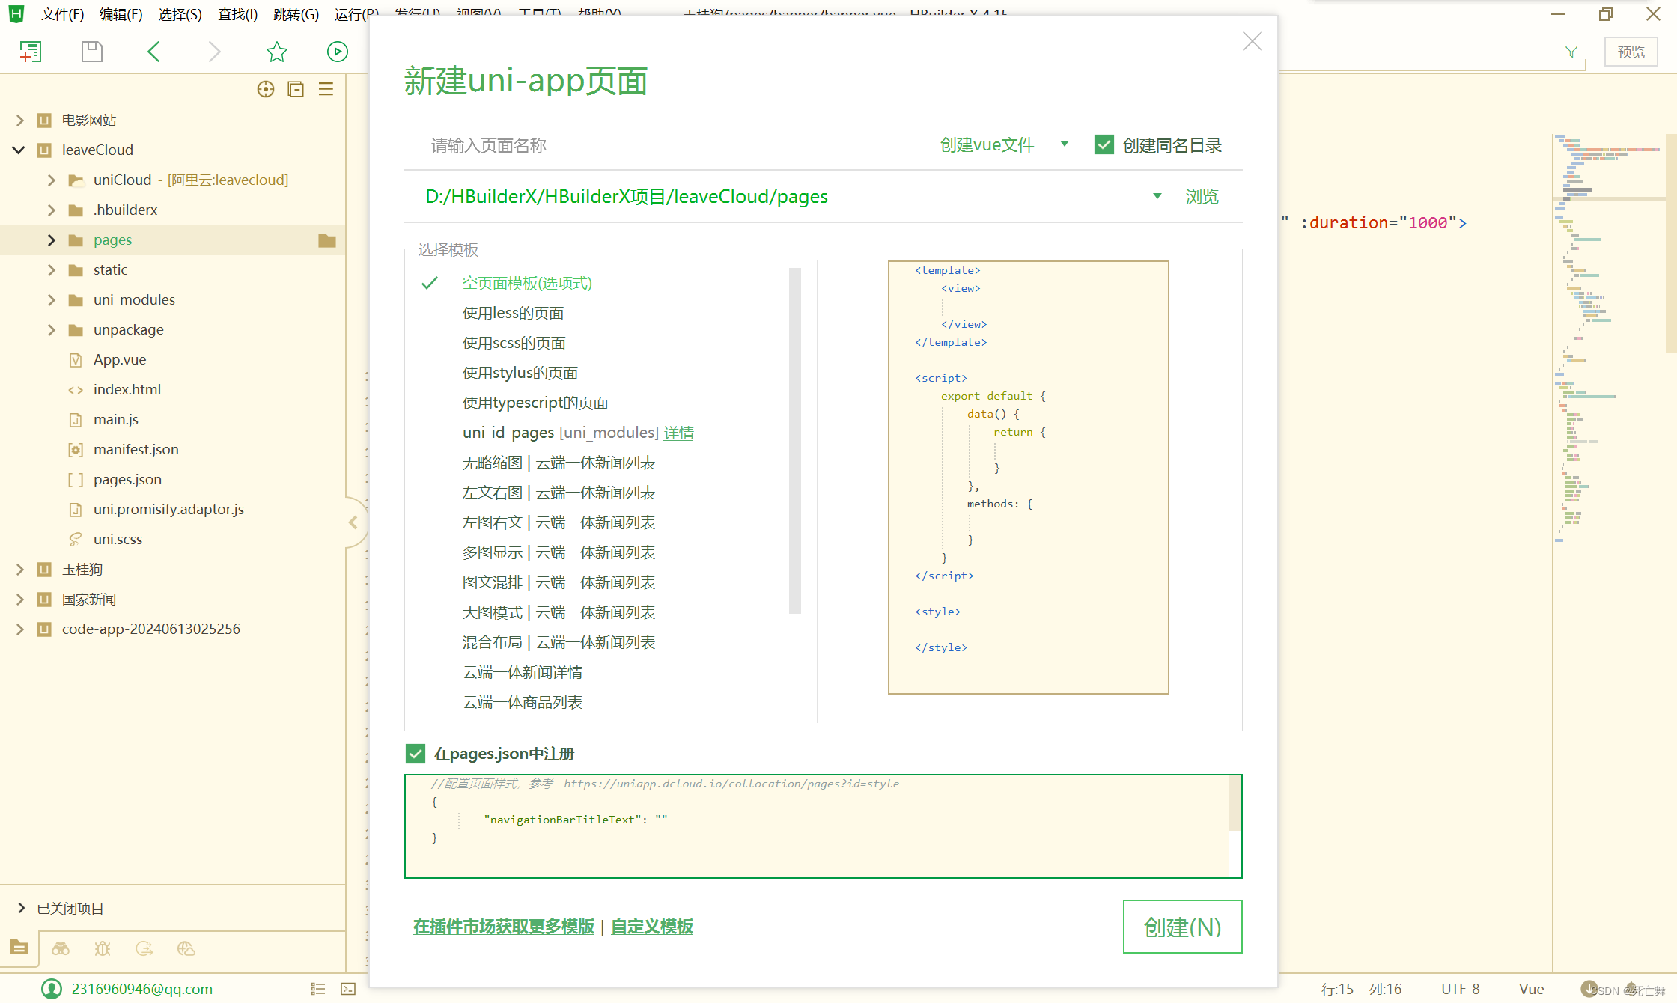
Task: Open the 跳转(G) menu
Action: click(296, 14)
